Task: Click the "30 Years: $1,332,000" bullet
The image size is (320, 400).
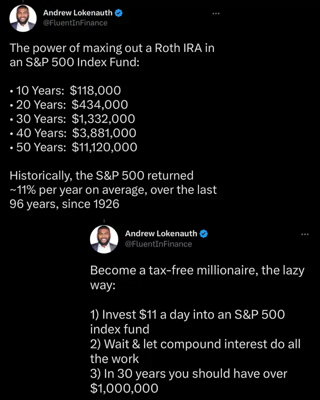Action: tap(72, 119)
